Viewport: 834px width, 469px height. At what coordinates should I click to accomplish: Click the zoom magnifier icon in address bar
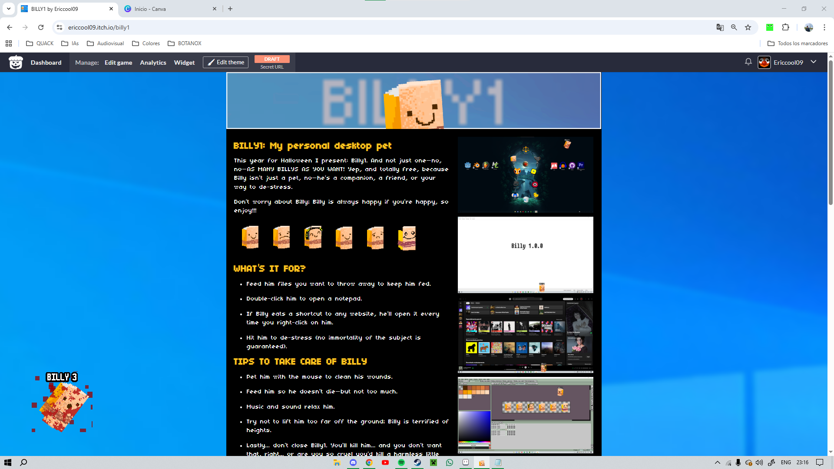(734, 27)
